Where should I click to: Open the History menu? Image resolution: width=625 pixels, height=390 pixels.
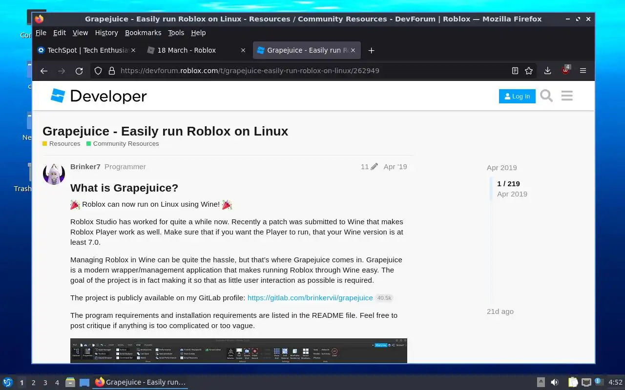coord(106,33)
